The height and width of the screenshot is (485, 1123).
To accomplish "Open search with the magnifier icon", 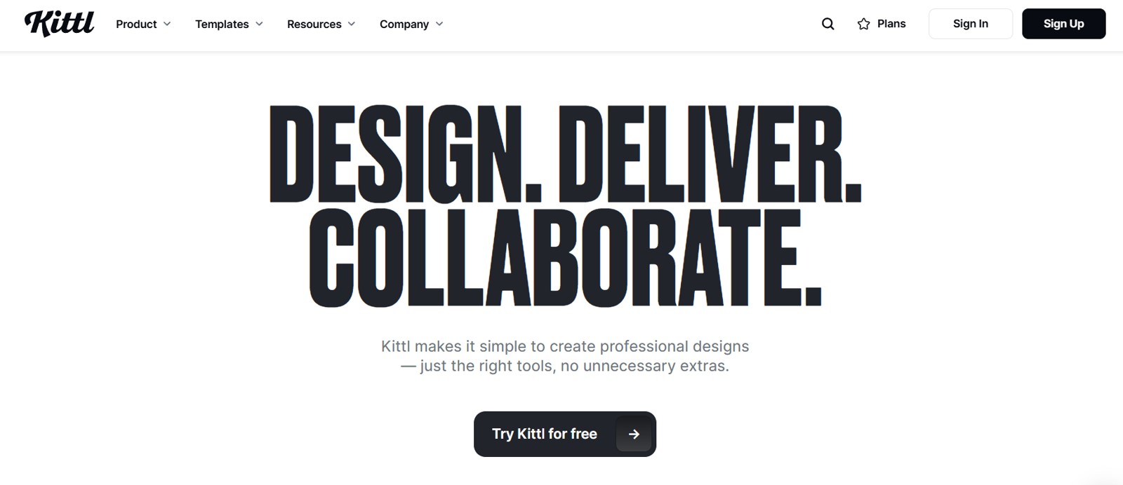I will tap(828, 24).
